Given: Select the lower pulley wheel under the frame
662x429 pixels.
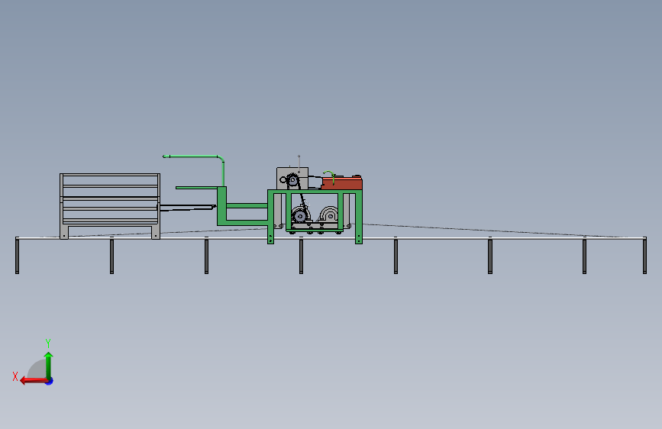Looking at the screenshot, I should pyautogui.click(x=300, y=216).
